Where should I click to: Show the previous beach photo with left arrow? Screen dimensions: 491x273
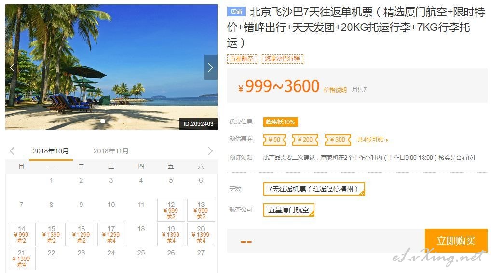point(12,67)
